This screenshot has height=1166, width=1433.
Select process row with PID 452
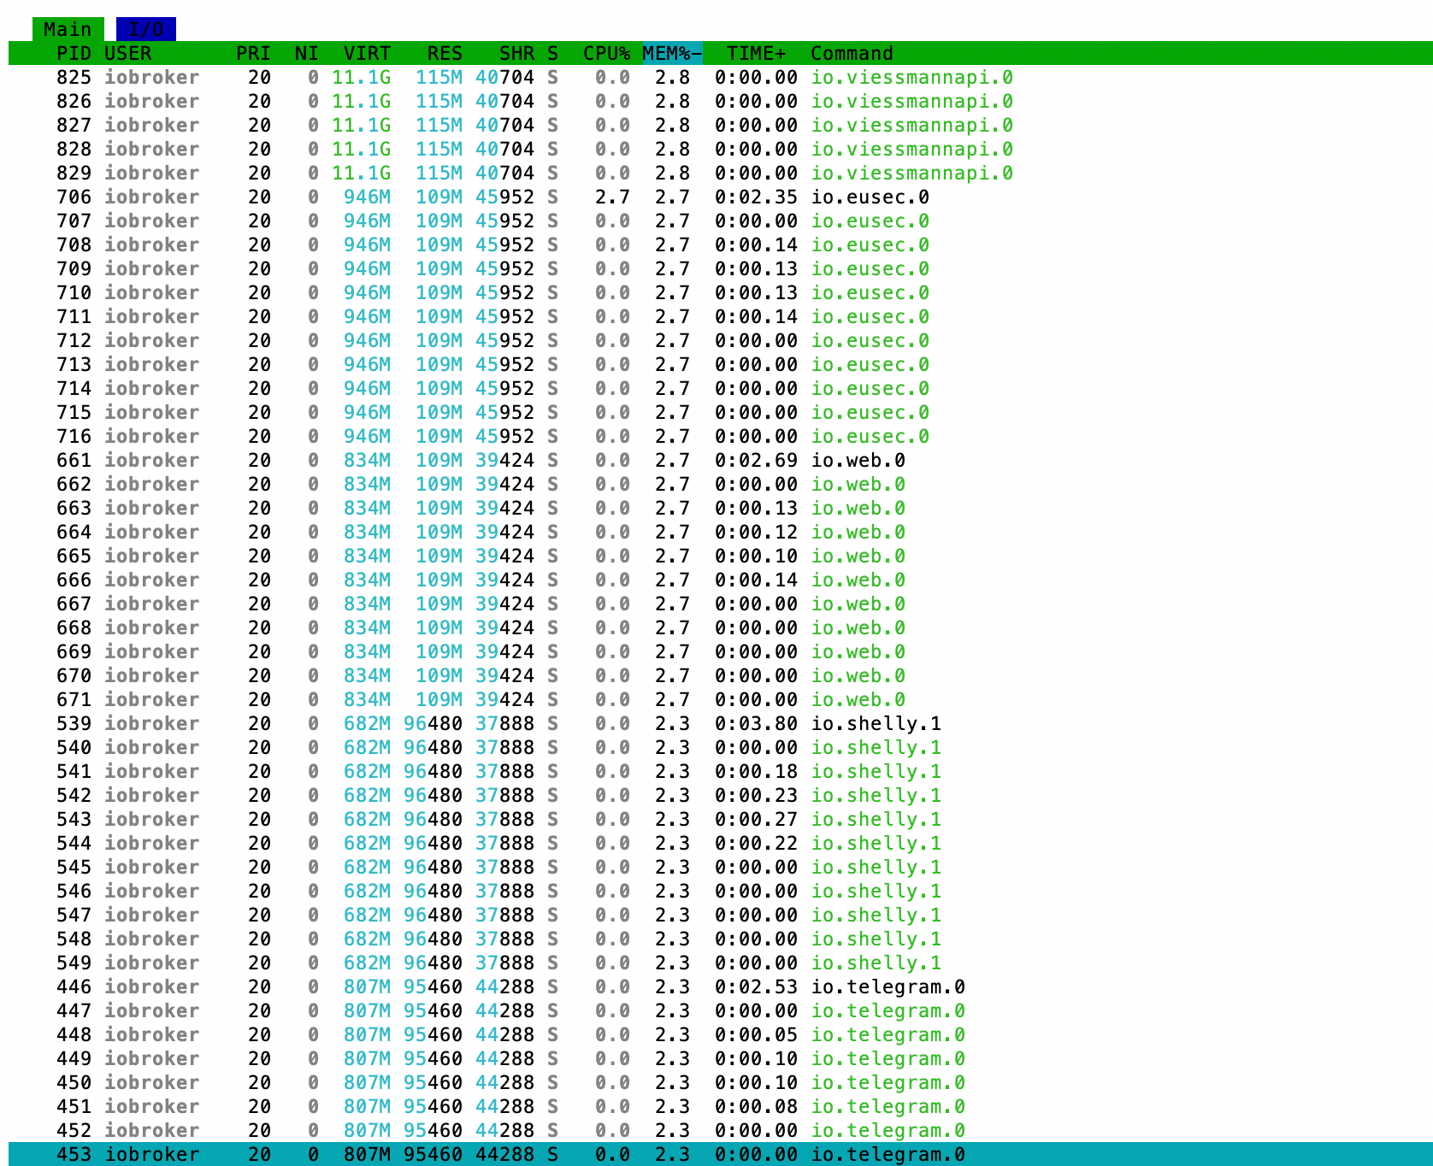(720, 1130)
